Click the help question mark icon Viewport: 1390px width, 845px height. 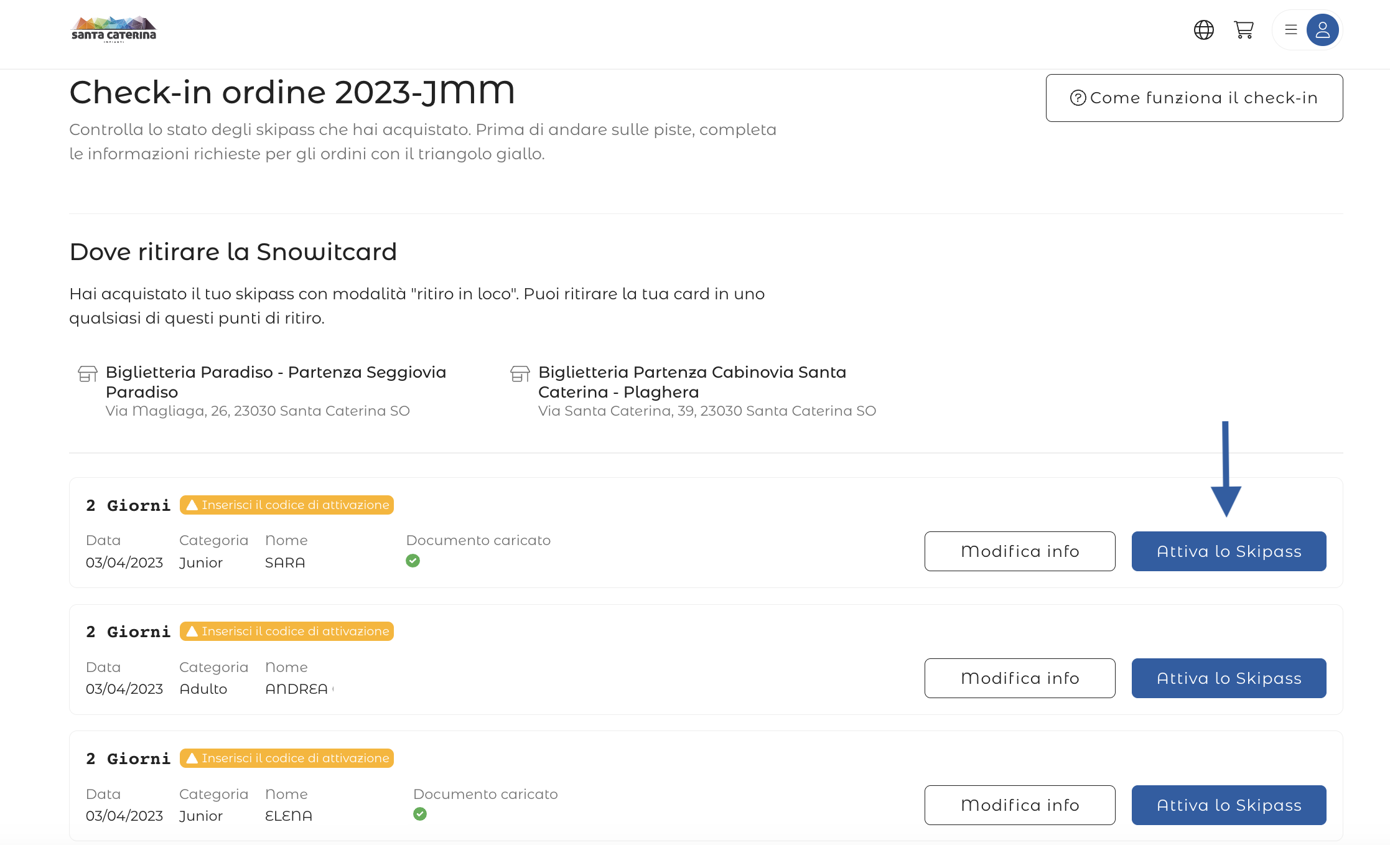pyautogui.click(x=1078, y=98)
